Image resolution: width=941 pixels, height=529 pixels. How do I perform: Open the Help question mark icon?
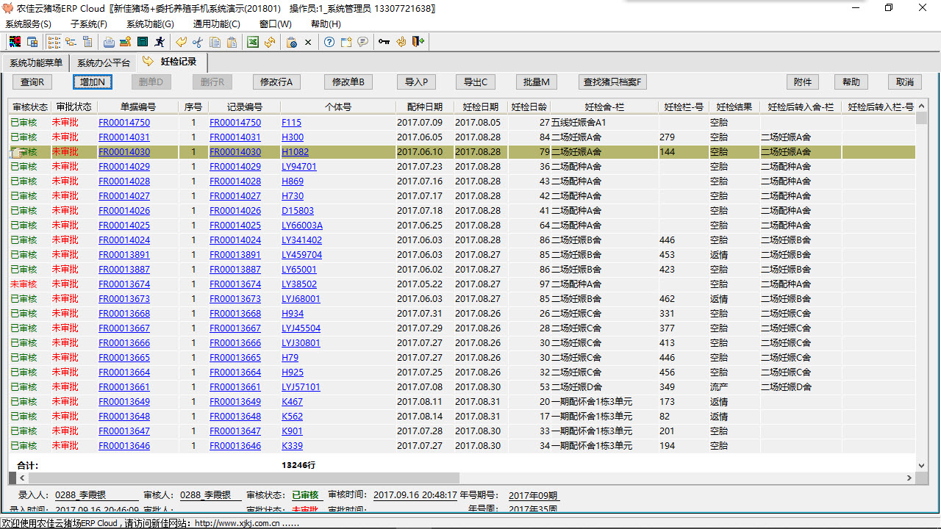(328, 42)
